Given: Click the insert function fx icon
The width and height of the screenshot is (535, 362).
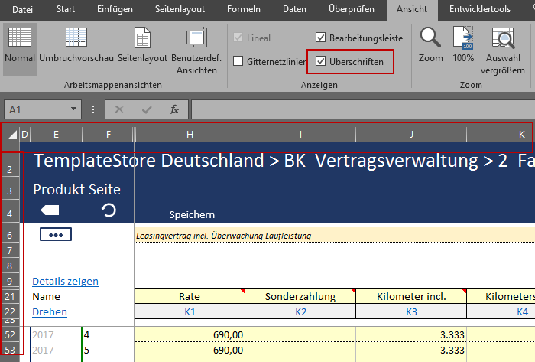Looking at the screenshot, I should 174,109.
